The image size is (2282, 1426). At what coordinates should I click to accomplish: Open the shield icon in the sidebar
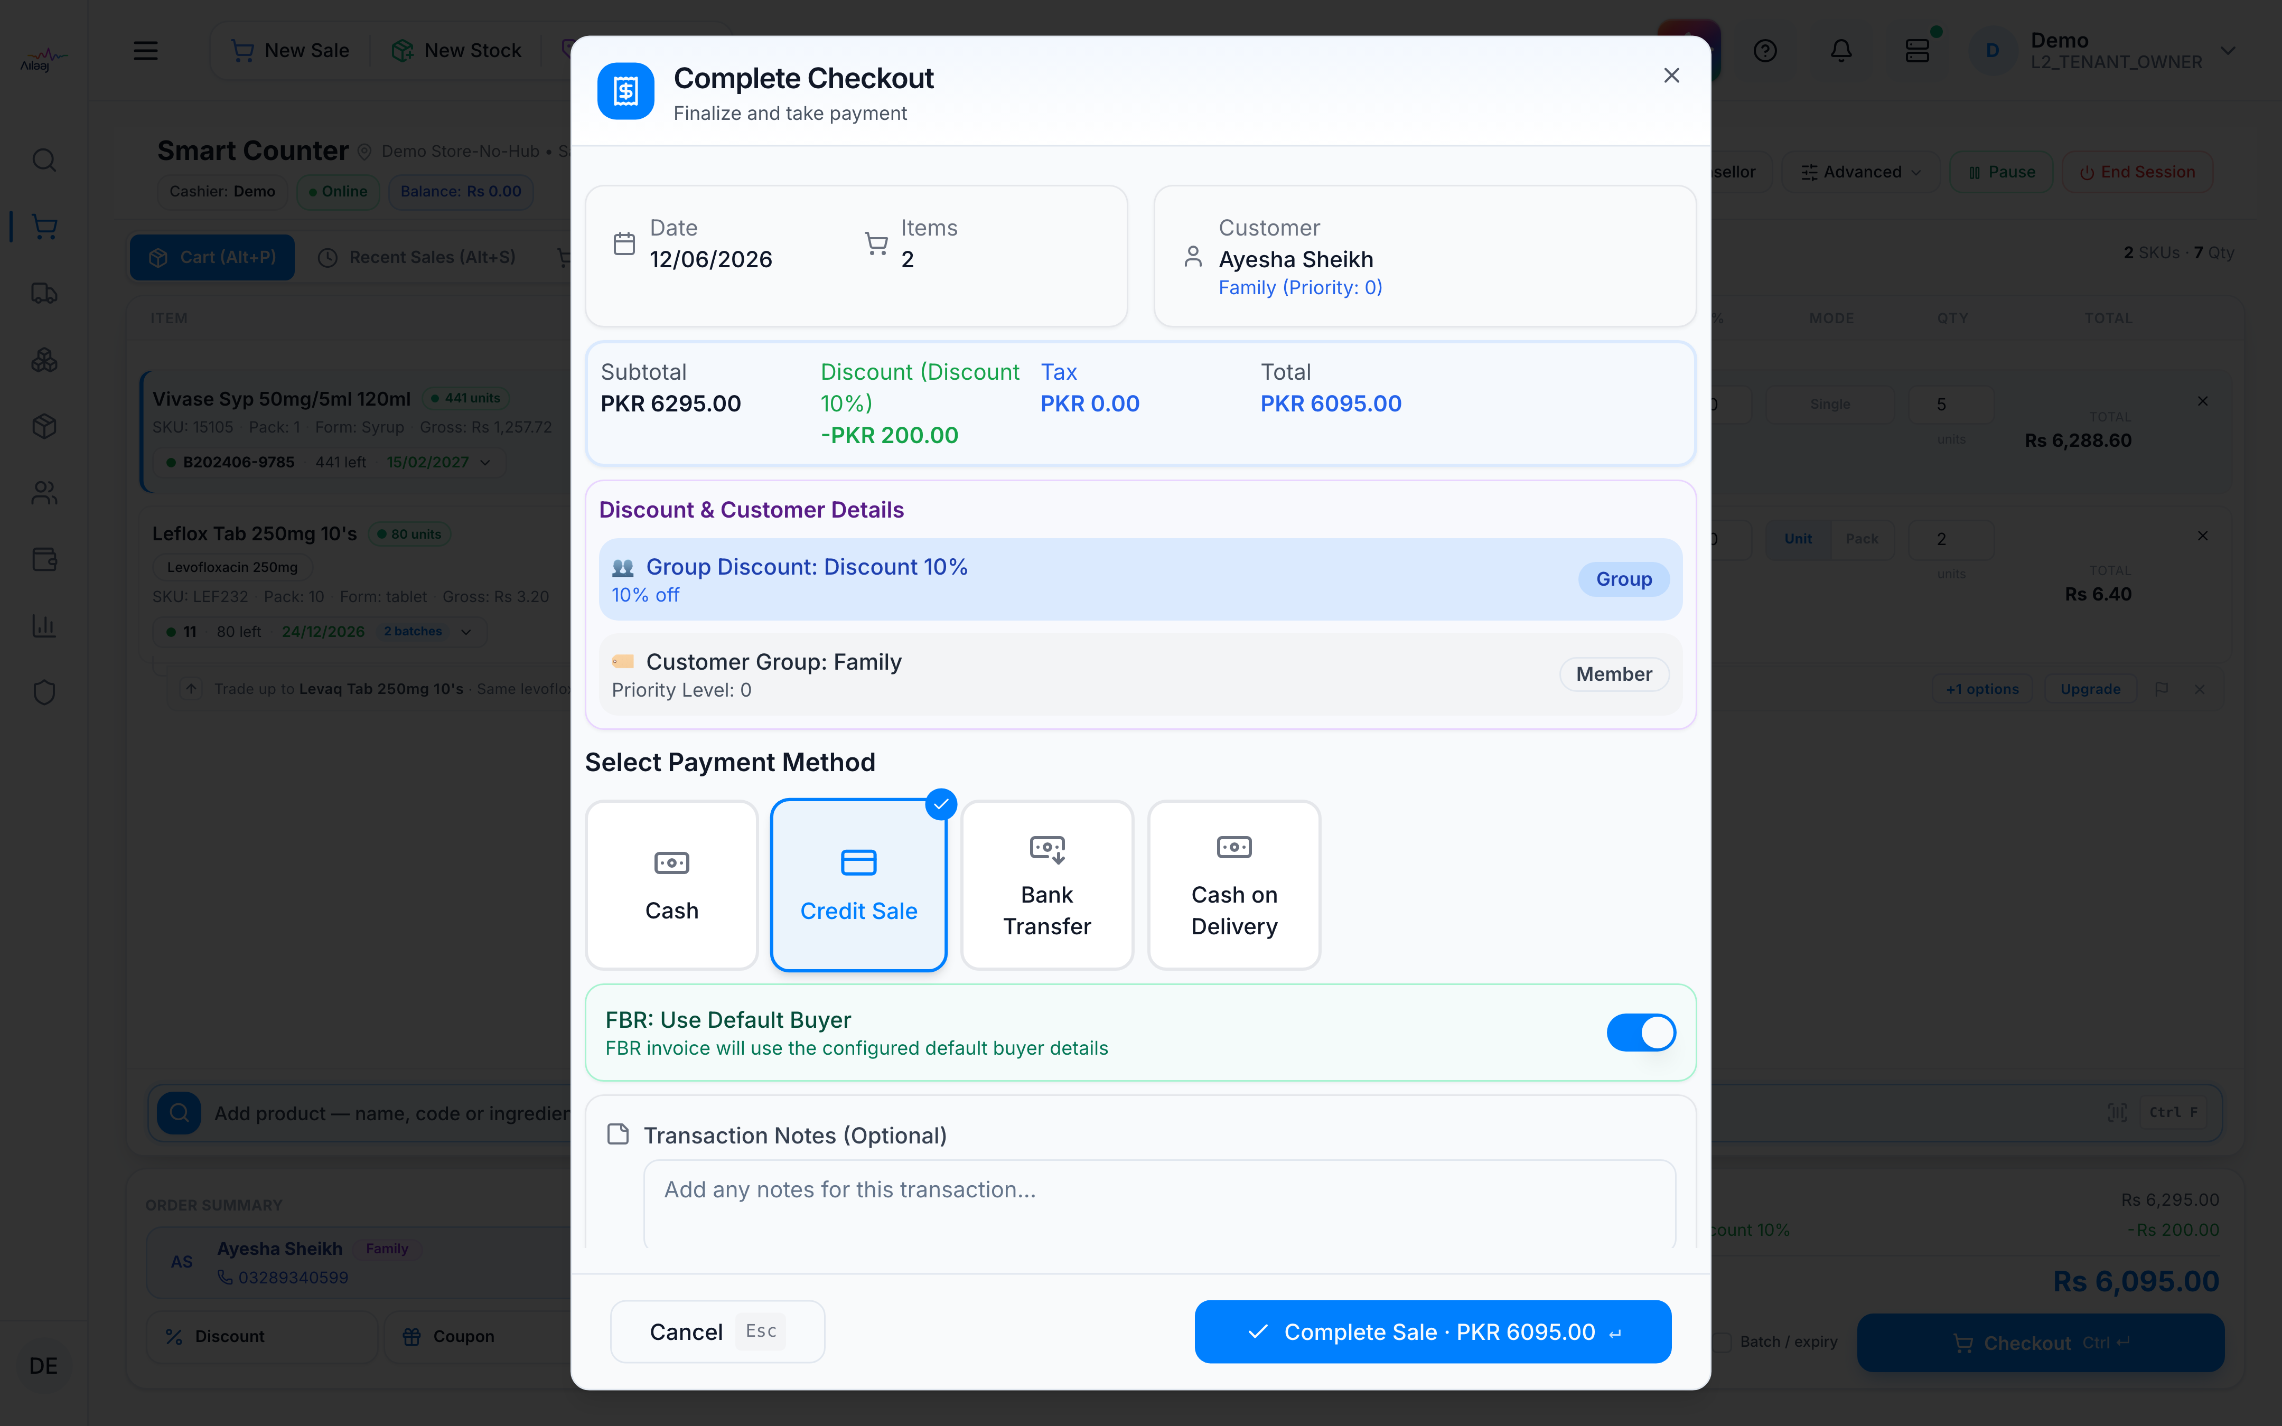click(x=44, y=693)
